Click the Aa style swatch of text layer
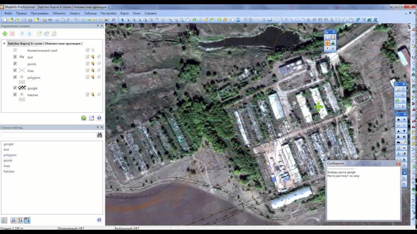Image resolution: width=417 pixels, height=234 pixels. coord(22,57)
